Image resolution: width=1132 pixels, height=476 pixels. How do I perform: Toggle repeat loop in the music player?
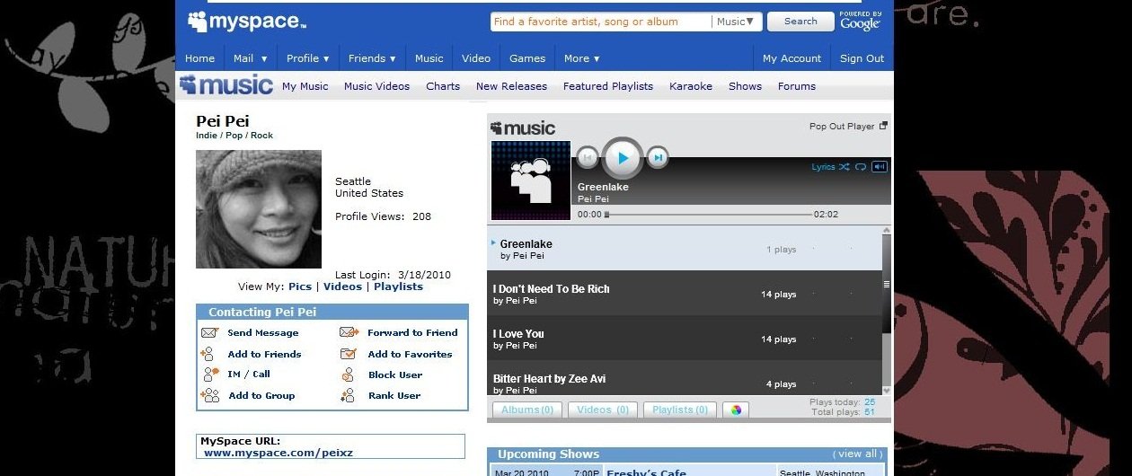(861, 167)
